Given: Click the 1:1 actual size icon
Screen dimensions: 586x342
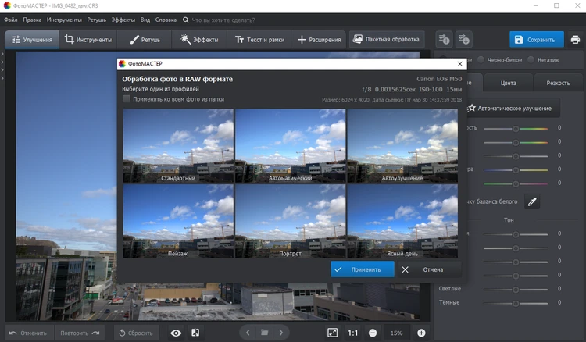Looking at the screenshot, I should 353,333.
